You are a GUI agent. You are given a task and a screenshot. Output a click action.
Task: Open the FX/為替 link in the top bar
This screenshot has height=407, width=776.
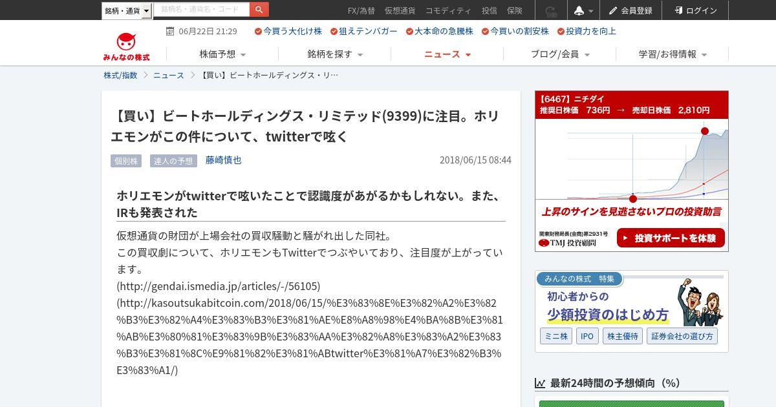(x=361, y=10)
